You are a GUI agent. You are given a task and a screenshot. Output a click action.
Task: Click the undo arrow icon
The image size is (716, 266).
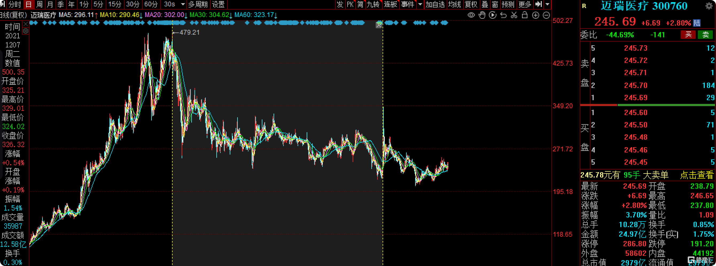point(503,15)
